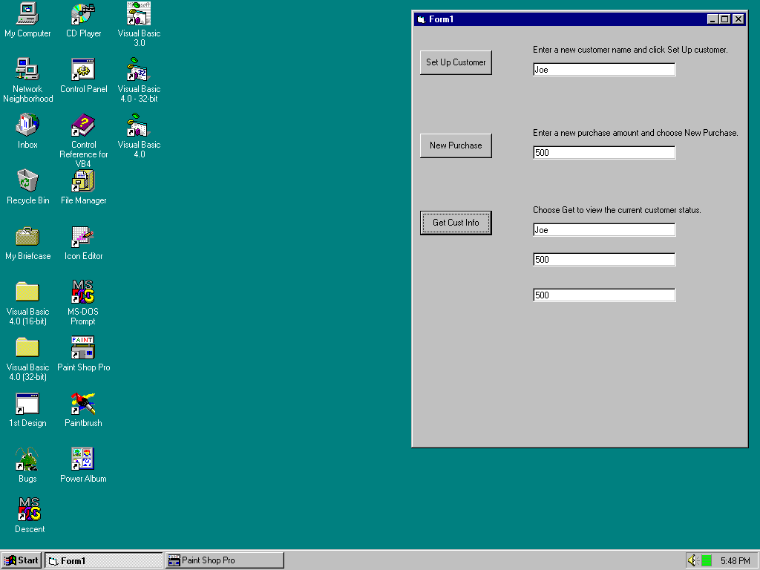Launch the MS-DOS Prompt shortcut
760x570 pixels.
pyautogui.click(x=83, y=292)
